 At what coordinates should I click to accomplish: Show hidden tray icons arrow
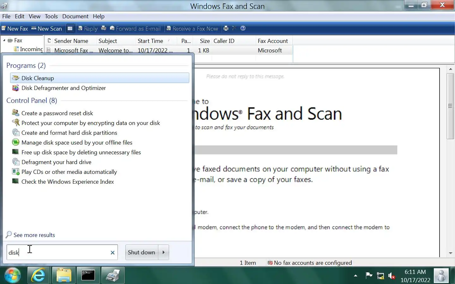click(x=355, y=275)
